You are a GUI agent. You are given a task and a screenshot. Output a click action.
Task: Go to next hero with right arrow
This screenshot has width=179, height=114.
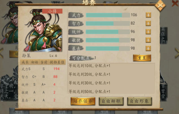177,53
